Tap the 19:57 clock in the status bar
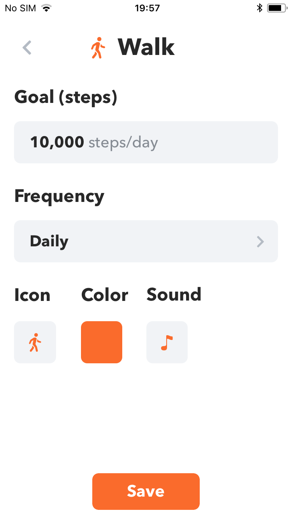 pyautogui.click(x=147, y=8)
